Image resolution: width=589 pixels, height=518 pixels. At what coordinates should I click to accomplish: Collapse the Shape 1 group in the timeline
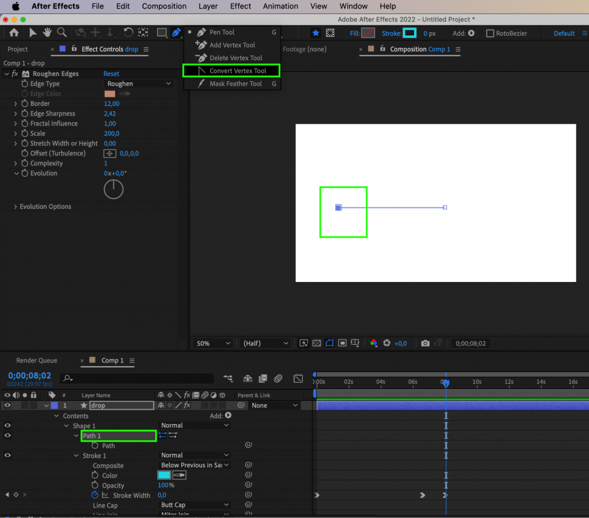[x=68, y=425]
